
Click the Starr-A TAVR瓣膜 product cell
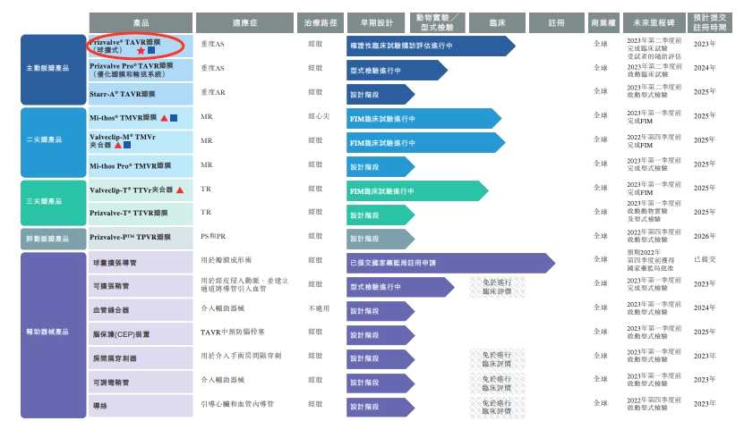point(141,94)
